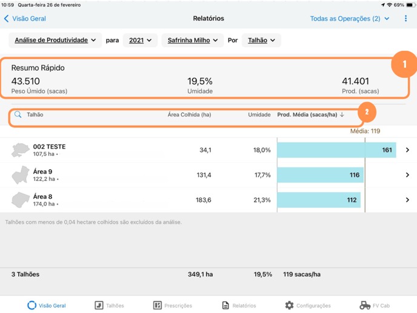Open Configurações gear icon

289,306
